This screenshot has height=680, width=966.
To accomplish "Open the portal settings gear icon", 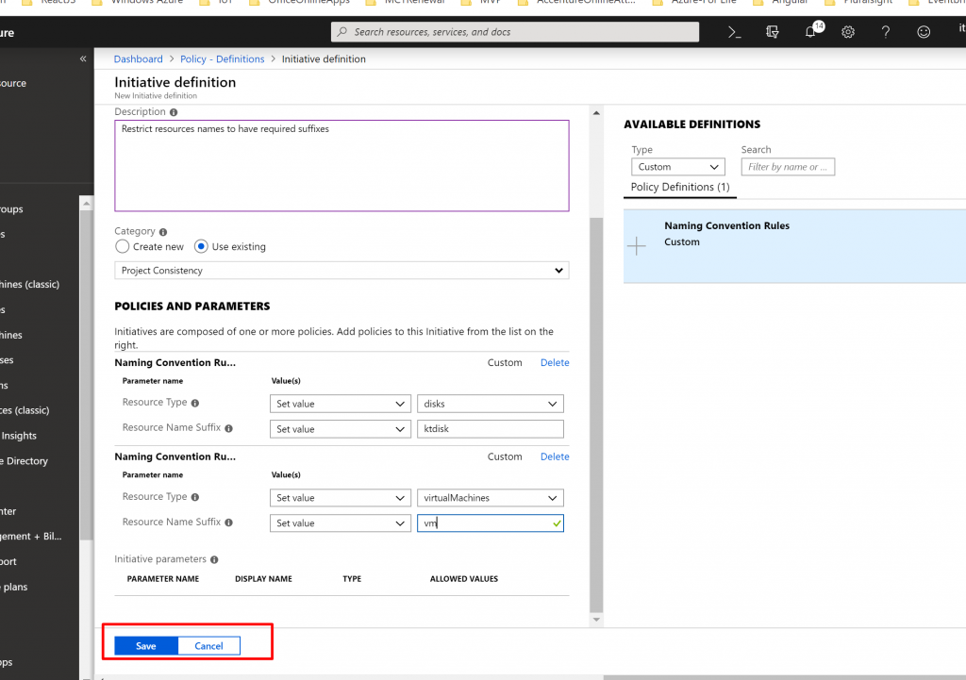I will click(x=848, y=32).
